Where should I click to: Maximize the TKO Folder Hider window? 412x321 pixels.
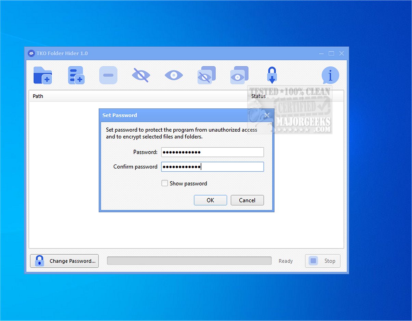coord(331,53)
